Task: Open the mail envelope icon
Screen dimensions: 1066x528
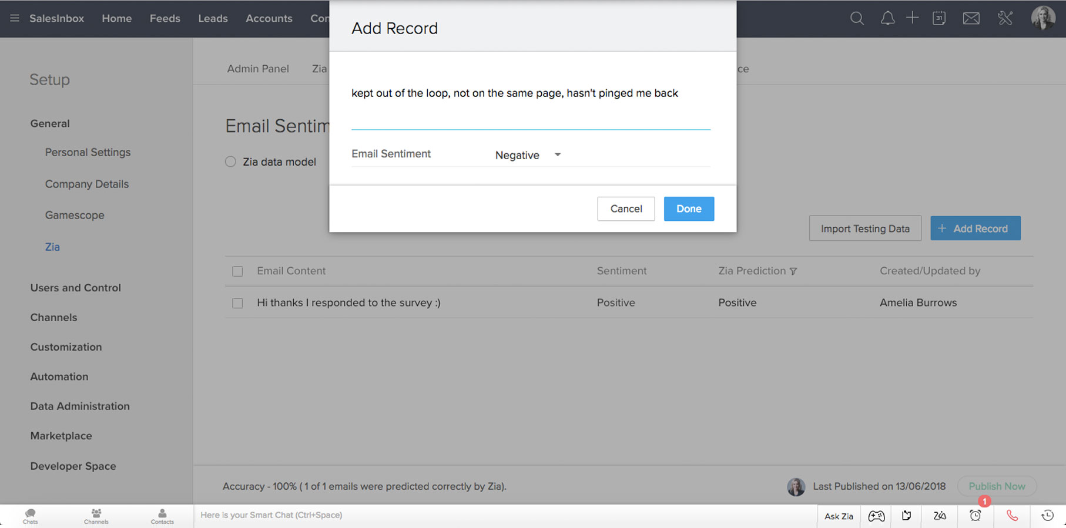Action: pos(971,18)
